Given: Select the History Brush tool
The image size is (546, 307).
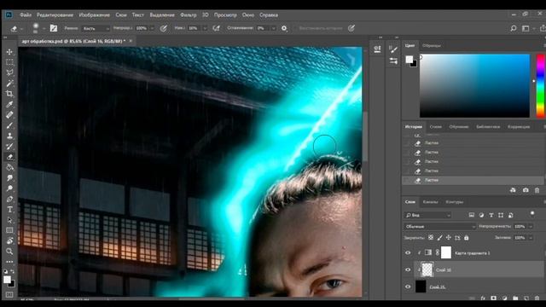Looking at the screenshot, I should click(x=9, y=146).
